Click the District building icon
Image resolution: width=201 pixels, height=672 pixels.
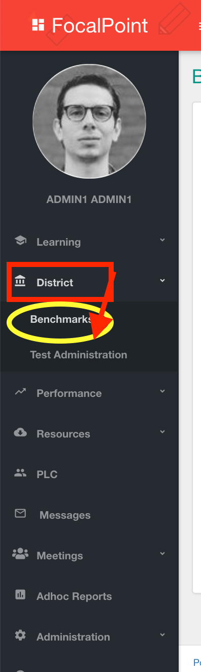pos(20,281)
